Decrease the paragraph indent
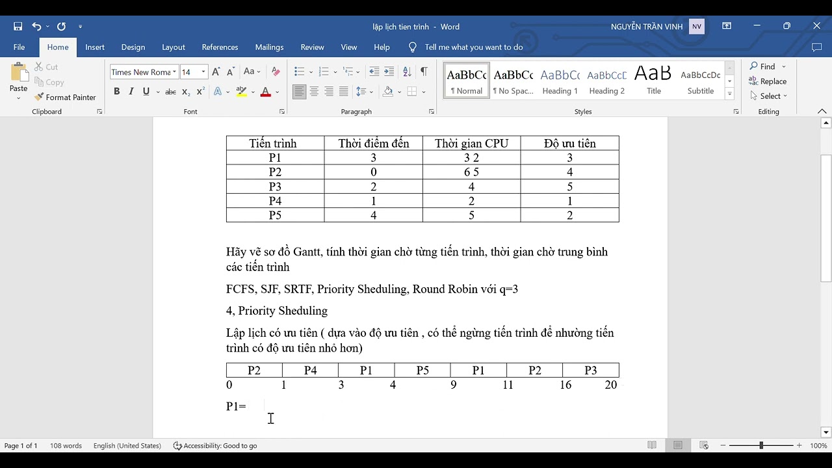This screenshot has height=468, width=832. click(x=374, y=72)
